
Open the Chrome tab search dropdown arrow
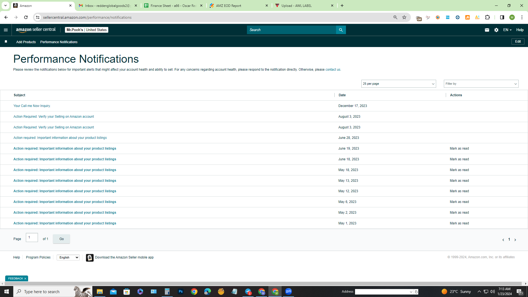click(x=5, y=5)
